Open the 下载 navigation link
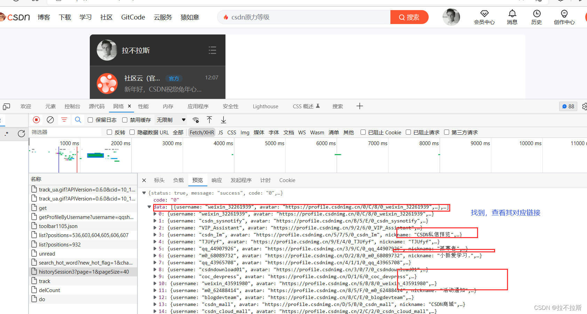 tap(65, 17)
